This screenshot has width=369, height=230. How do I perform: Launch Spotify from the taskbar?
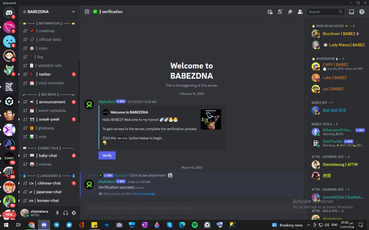tap(195, 225)
